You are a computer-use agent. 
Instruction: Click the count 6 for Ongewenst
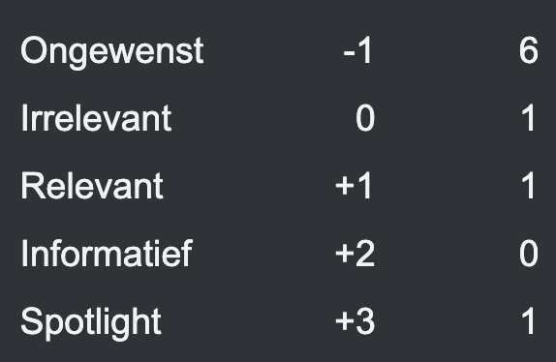coord(528,50)
